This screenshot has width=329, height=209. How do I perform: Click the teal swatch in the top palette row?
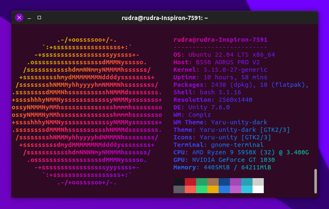pos(247,182)
